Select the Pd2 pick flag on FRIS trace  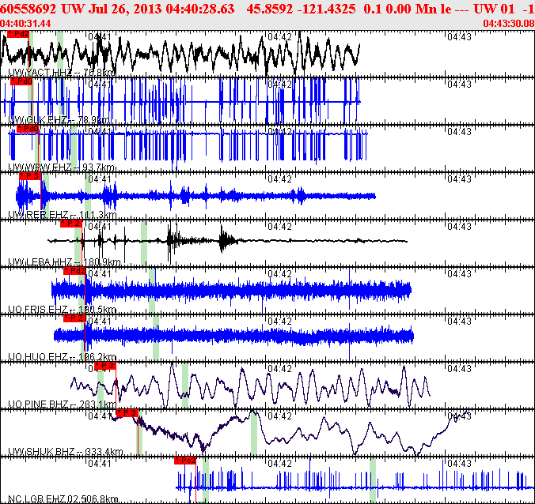tap(74, 271)
